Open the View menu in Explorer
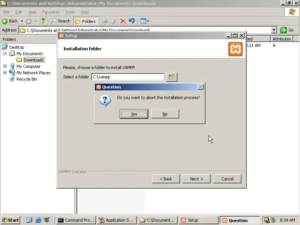The image size is (300, 225). pos(32,12)
